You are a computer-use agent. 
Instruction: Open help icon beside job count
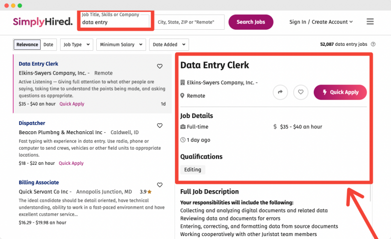[373, 44]
